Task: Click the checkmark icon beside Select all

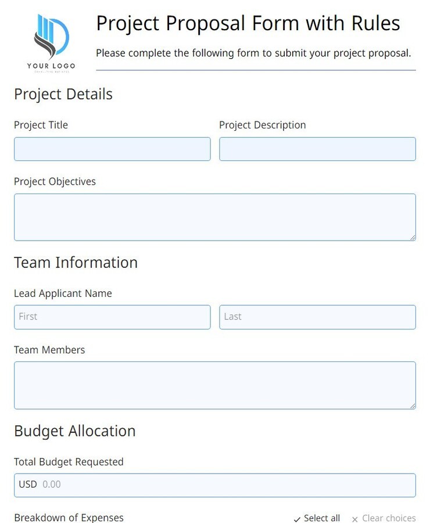Action: 297,518
